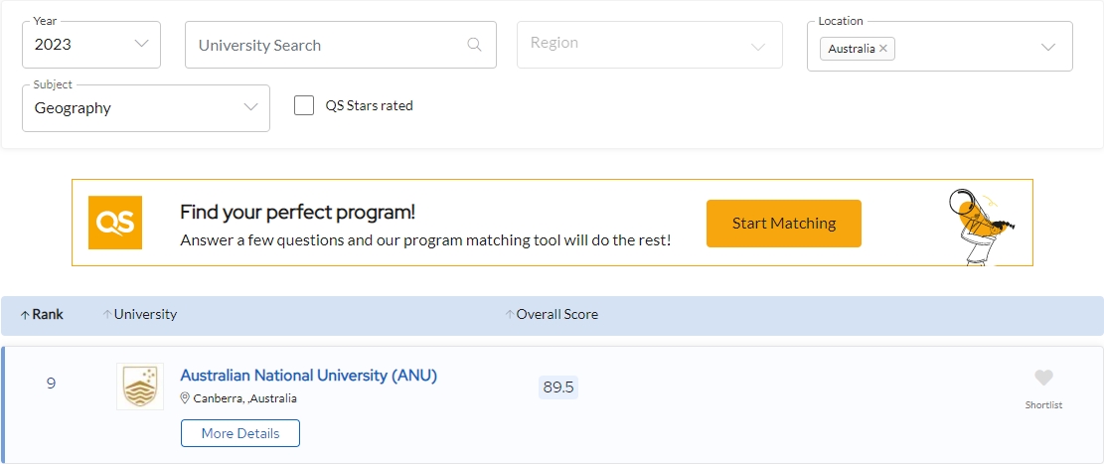Click the Rank sort arrow icon
The height and width of the screenshot is (464, 1104).
point(26,315)
